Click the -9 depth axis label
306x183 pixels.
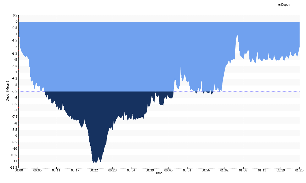[x=16, y=136]
